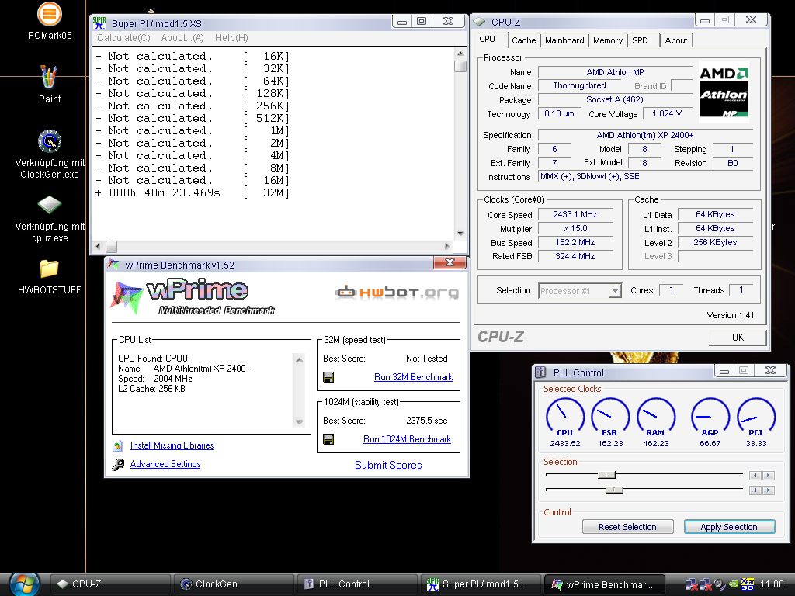Viewport: 795px width, 596px height.
Task: Switch to the About tab in CPU-Z
Action: pyautogui.click(x=676, y=40)
